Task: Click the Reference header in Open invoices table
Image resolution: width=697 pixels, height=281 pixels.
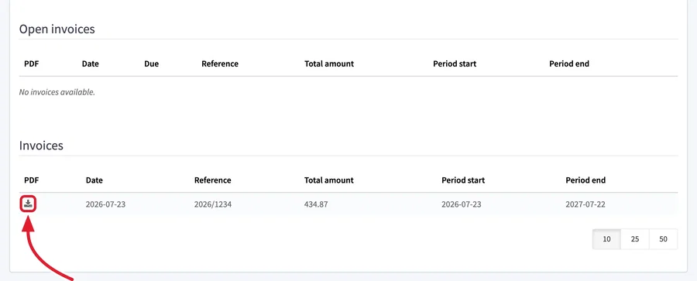Action: point(220,63)
